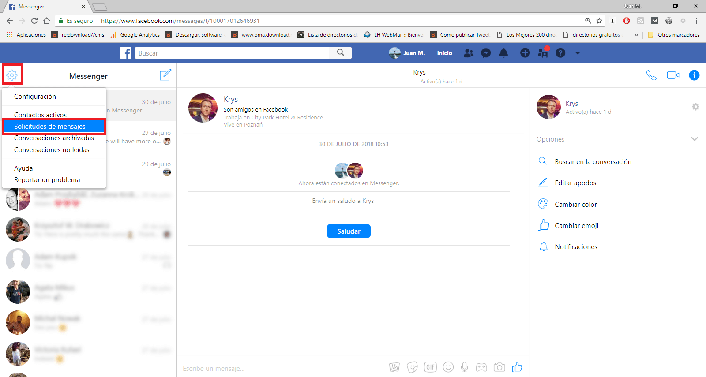Screen dimensions: 706x377
Task: Select Configuración from the menu
Action: [x=54, y=97]
